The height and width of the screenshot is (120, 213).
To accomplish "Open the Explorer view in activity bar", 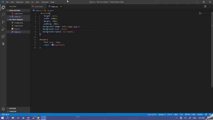I will click(3, 7).
